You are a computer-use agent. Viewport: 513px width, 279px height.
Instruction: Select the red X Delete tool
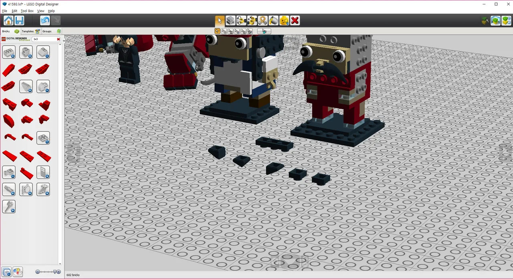[x=295, y=20]
